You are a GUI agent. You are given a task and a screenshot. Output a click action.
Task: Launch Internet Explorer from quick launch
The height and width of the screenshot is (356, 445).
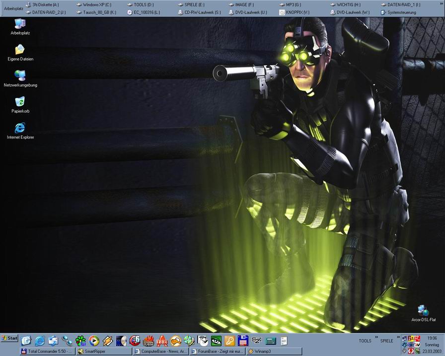(x=40, y=341)
